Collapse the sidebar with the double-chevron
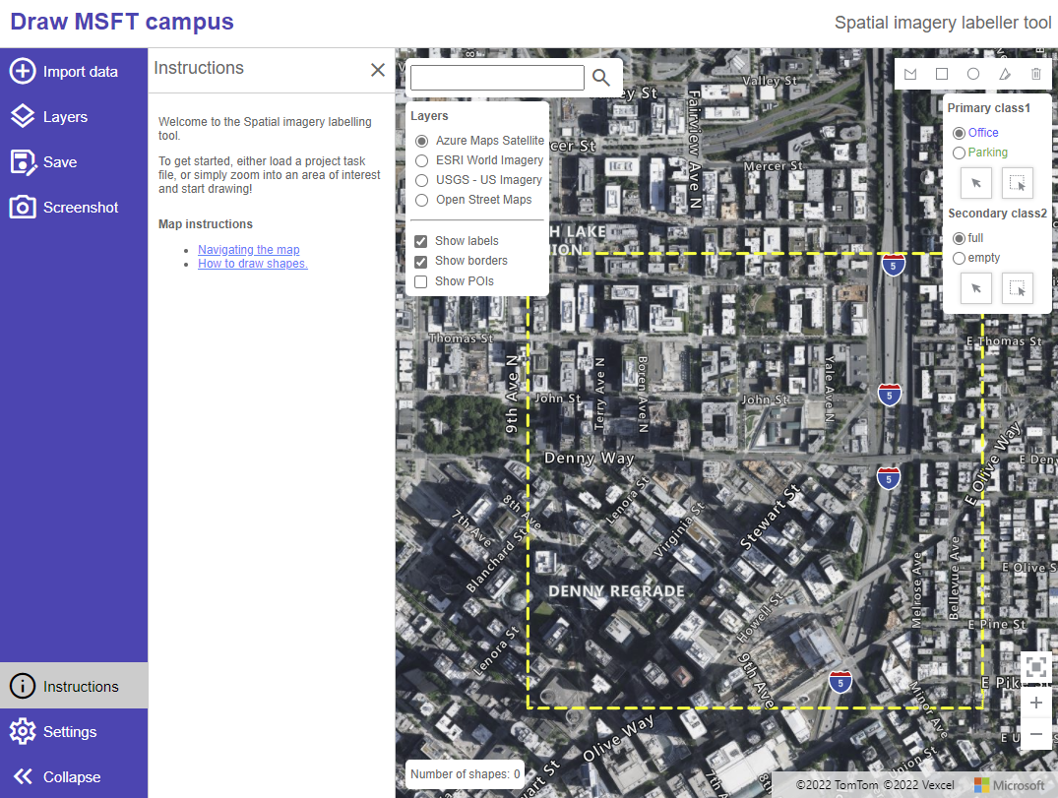 (23, 776)
